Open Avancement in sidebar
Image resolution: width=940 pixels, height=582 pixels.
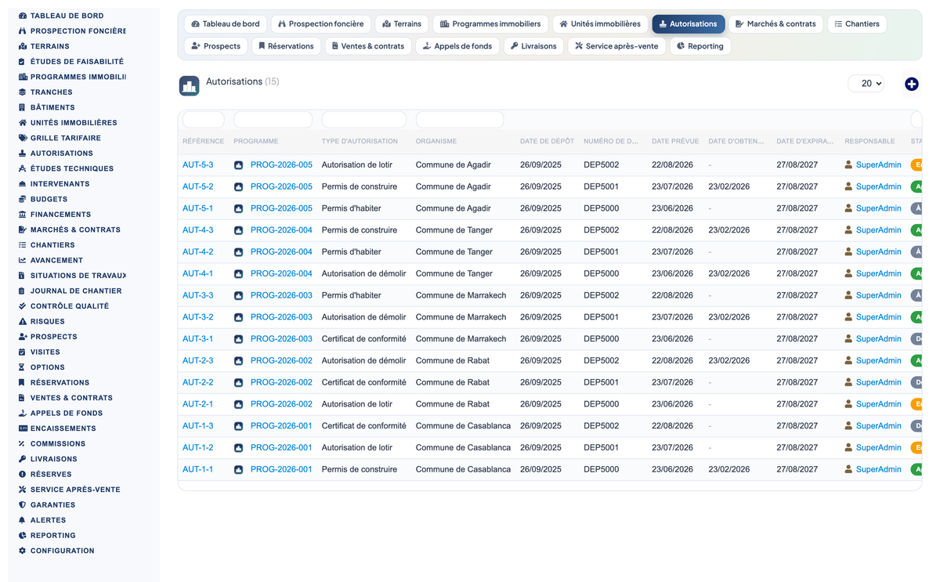56,260
